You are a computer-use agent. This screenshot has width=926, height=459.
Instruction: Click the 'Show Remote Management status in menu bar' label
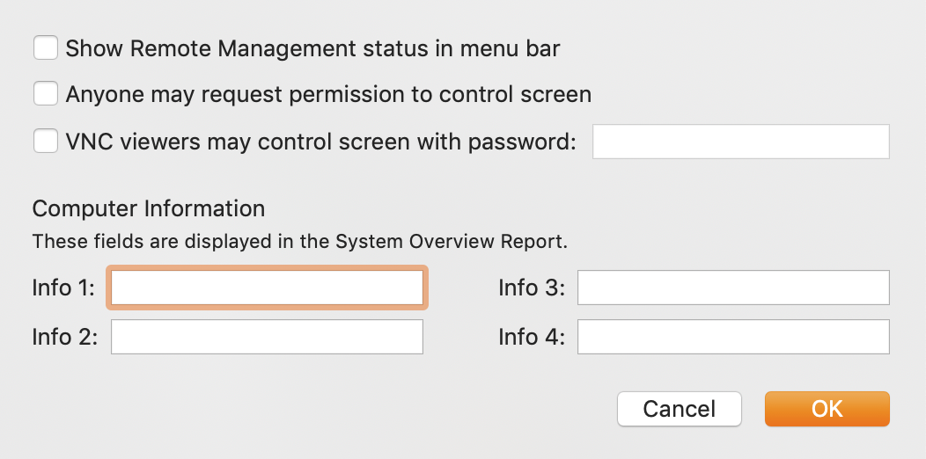tap(312, 48)
